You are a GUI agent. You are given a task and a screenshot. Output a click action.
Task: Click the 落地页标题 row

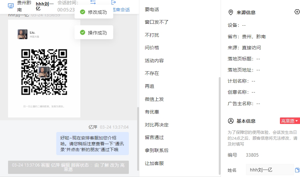point(244,59)
